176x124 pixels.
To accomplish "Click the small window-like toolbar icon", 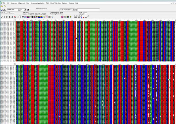I will click(23, 17).
